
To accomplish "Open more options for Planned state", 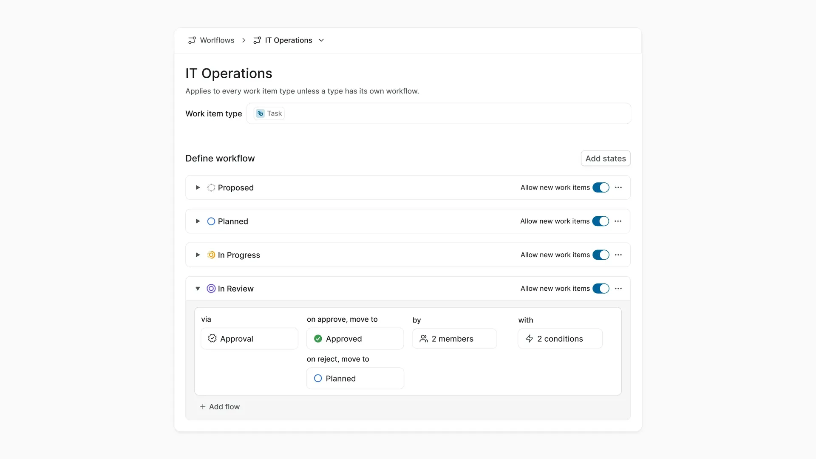I will click(618, 221).
